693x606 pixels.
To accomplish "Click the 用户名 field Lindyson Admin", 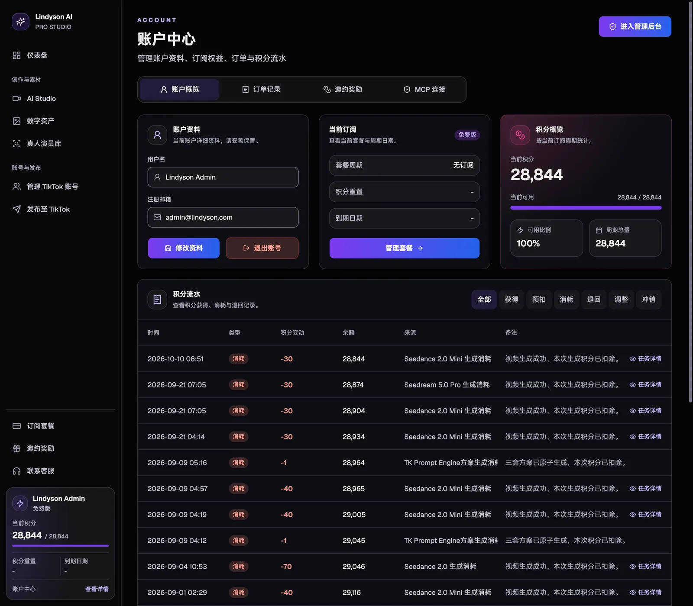I will coord(223,177).
